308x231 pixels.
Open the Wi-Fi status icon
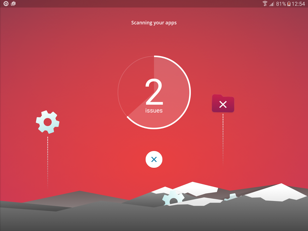click(265, 4)
